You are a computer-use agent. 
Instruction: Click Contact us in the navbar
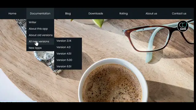pos(179,13)
